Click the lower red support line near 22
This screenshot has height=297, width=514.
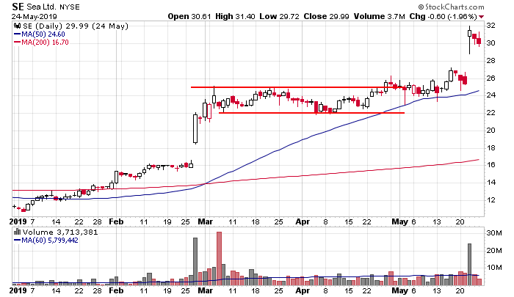[311, 113]
